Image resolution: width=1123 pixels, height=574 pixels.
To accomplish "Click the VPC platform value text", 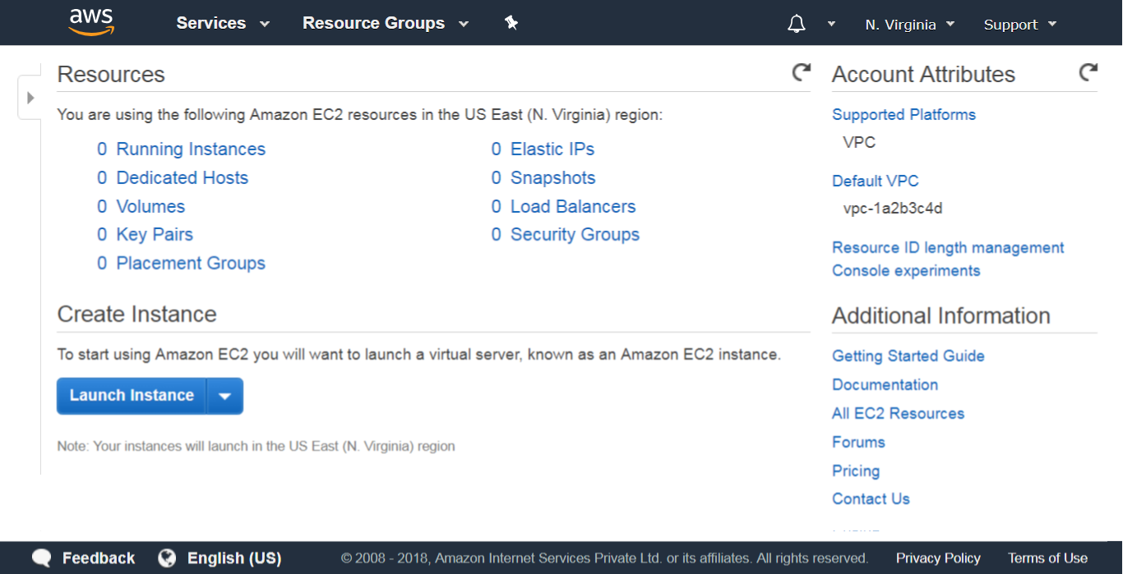I will (859, 143).
